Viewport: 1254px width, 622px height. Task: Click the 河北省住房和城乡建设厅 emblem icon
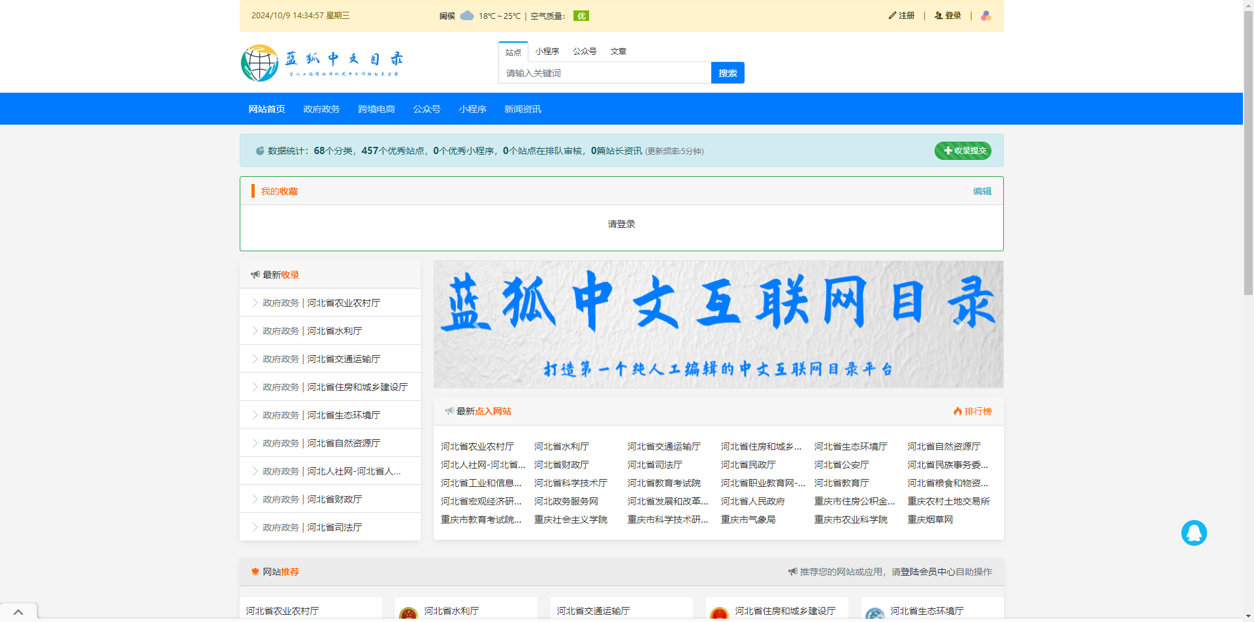click(719, 614)
